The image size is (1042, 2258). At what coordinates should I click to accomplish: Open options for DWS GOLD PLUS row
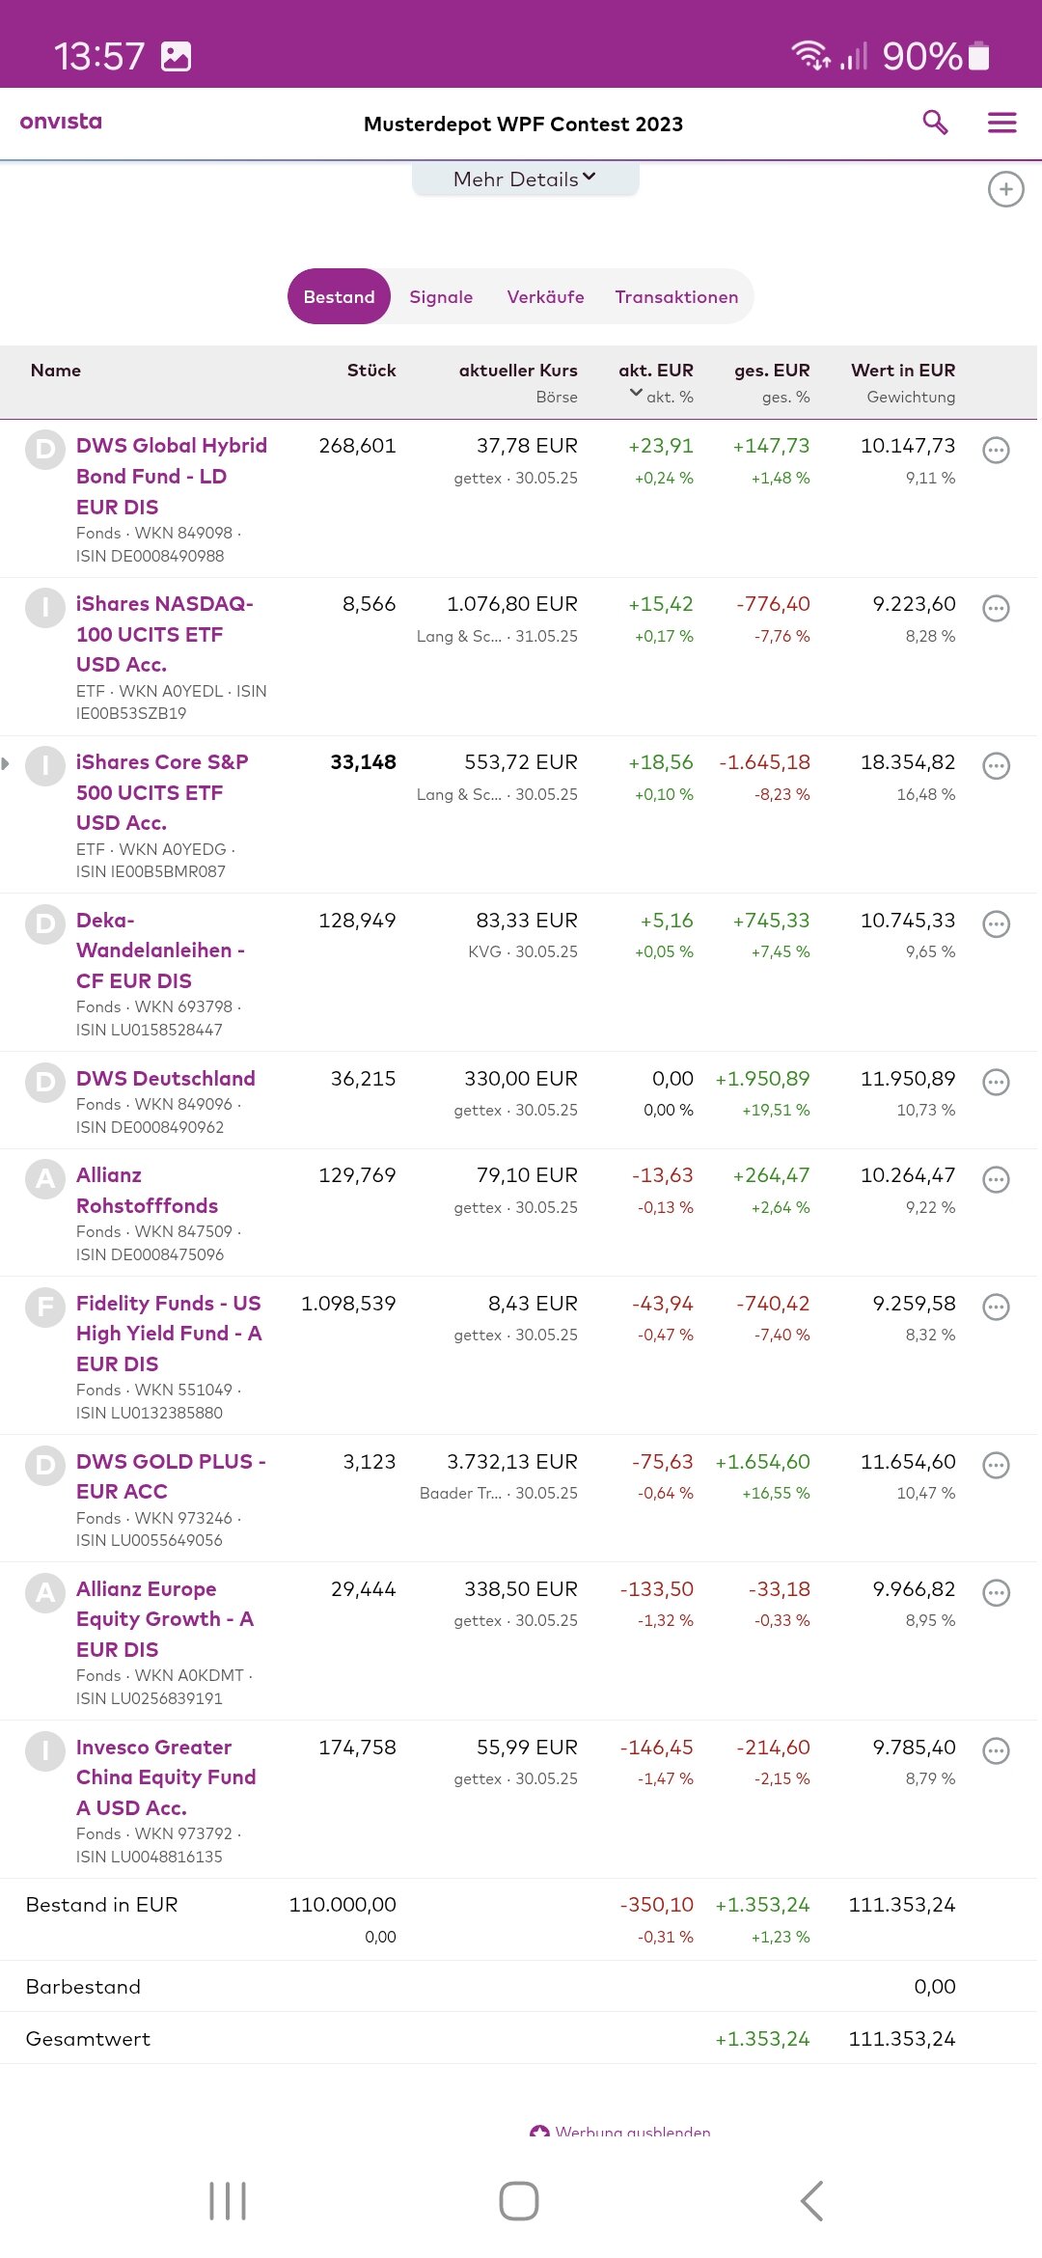click(x=996, y=1466)
